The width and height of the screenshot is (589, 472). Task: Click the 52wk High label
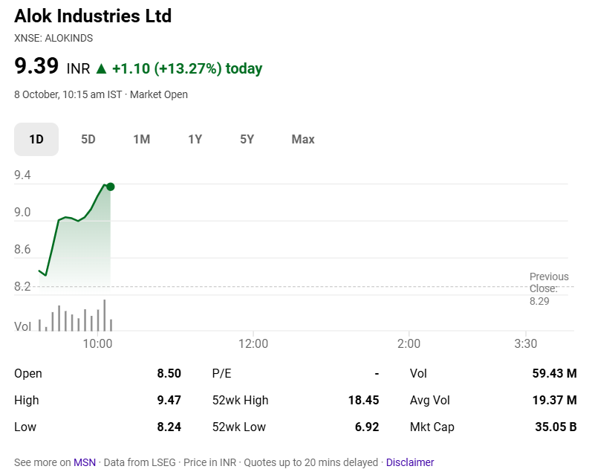(x=241, y=400)
